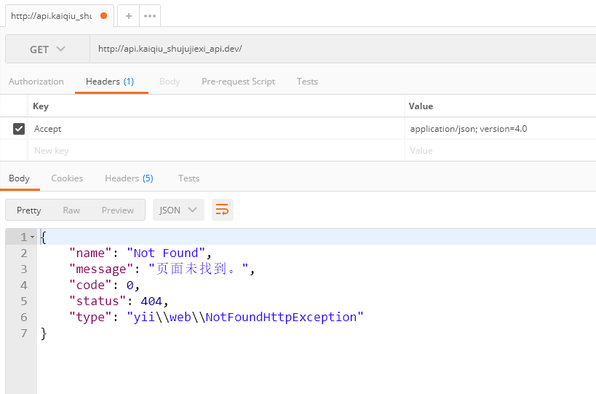Open the response Cookies tab
The height and width of the screenshot is (394, 596).
tap(67, 178)
